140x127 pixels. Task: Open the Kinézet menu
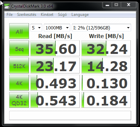pos(47,15)
